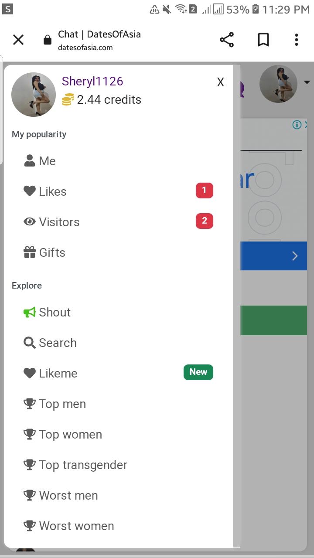Bookmark this page with the bookmark icon

(263, 40)
